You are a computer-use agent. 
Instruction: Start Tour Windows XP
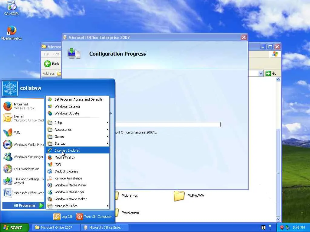23,169
